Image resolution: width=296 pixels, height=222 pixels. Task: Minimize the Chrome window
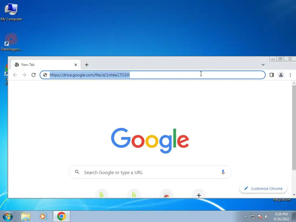(x=273, y=59)
